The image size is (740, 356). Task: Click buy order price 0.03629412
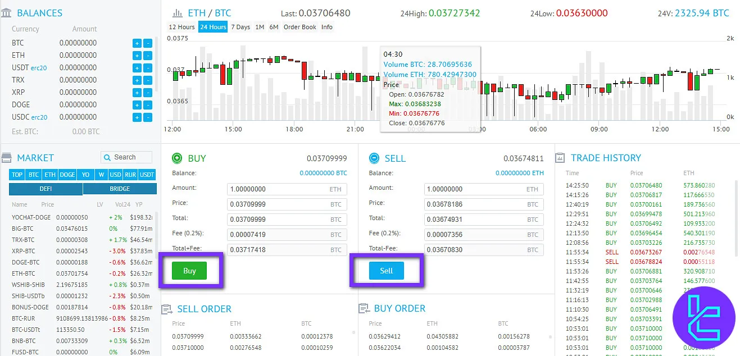click(385, 336)
